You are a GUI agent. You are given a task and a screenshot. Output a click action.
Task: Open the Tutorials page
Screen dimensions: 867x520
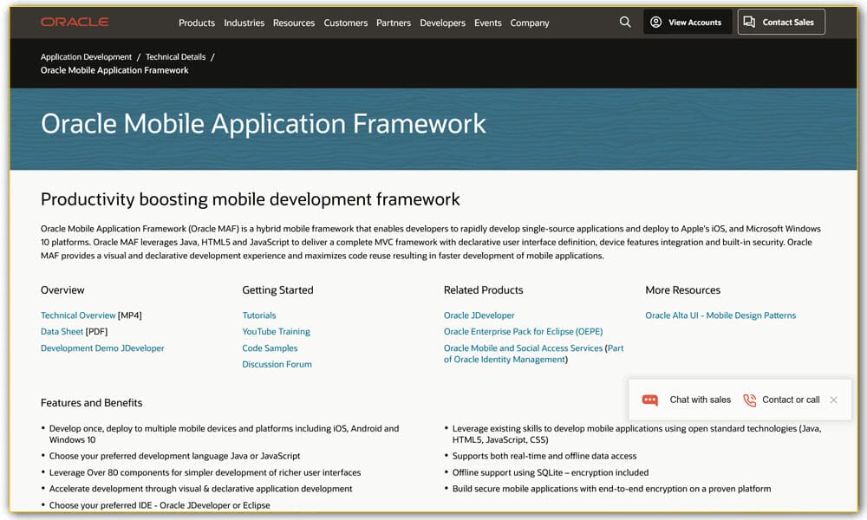[259, 315]
